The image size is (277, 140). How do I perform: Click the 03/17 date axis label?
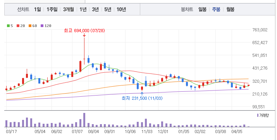pos(11,131)
